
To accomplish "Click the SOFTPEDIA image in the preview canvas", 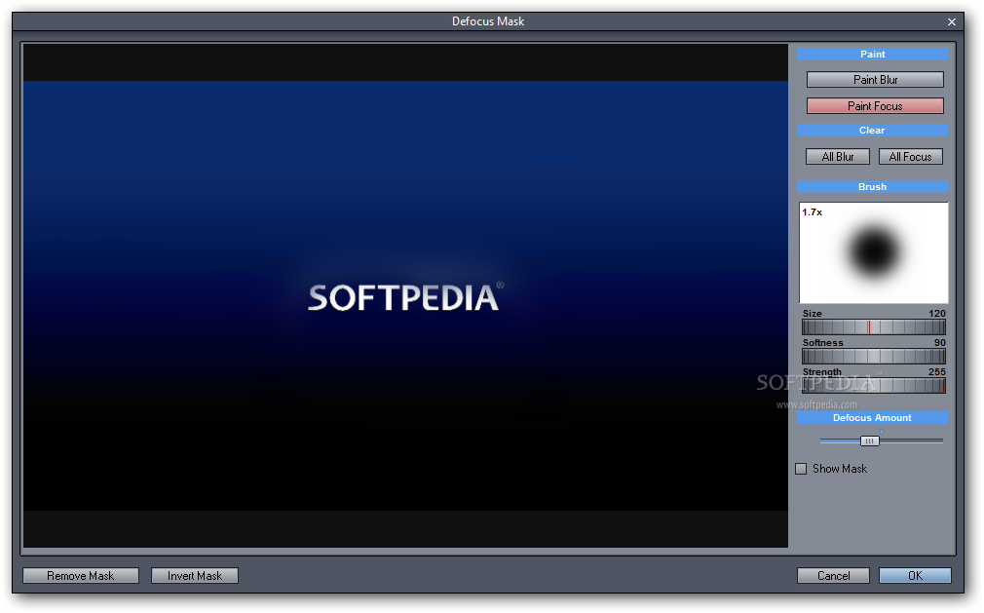I will point(405,295).
